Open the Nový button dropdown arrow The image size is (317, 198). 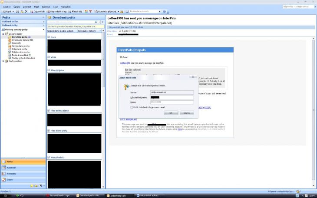coord(13,12)
